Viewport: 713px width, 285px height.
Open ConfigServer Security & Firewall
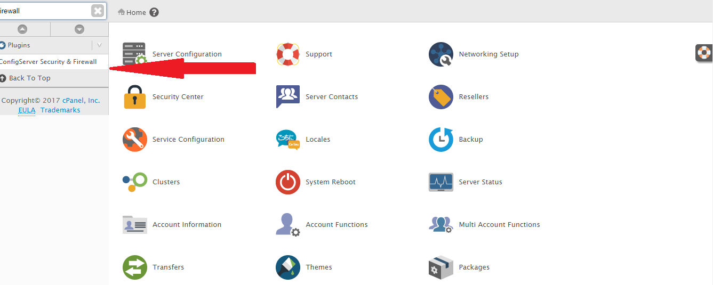(48, 62)
